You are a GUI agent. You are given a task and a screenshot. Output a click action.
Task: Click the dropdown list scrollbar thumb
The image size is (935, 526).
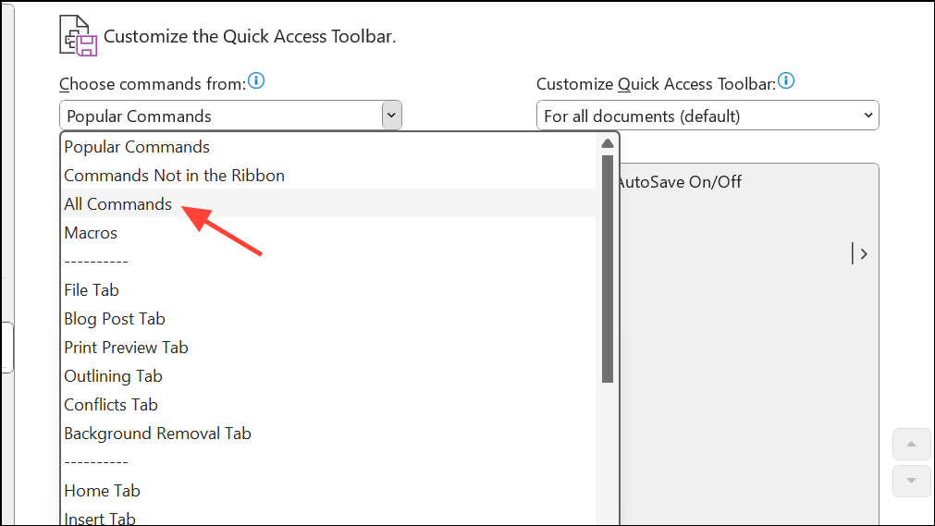tap(608, 268)
